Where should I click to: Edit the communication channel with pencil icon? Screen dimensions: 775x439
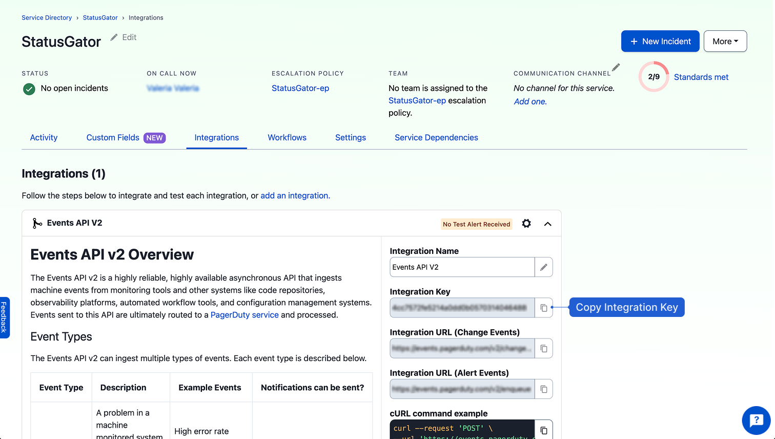coord(616,67)
